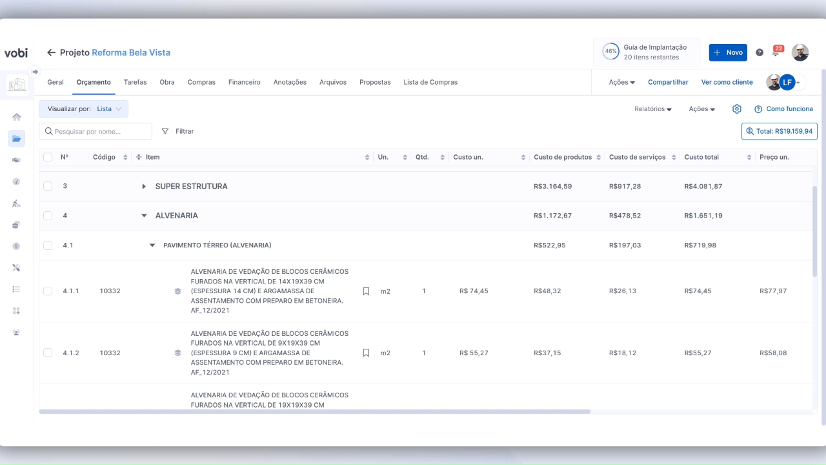
Task: Expand the SUPER ESTRUTURA group
Action: click(144, 187)
